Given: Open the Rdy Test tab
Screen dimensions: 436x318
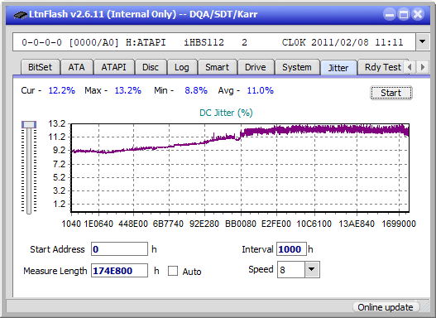Looking at the screenshot, I should (x=382, y=67).
